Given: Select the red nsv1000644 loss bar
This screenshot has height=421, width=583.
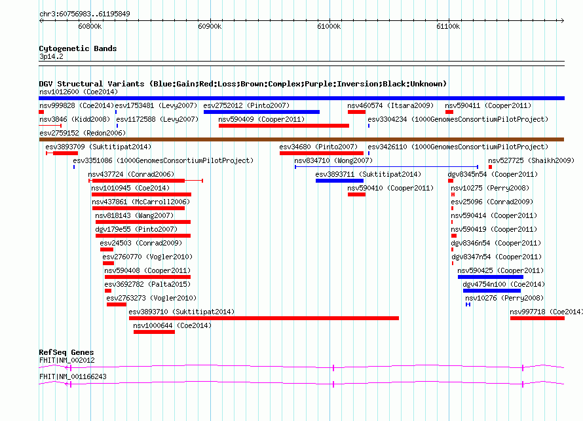Looking at the screenshot, I should pos(155,332).
